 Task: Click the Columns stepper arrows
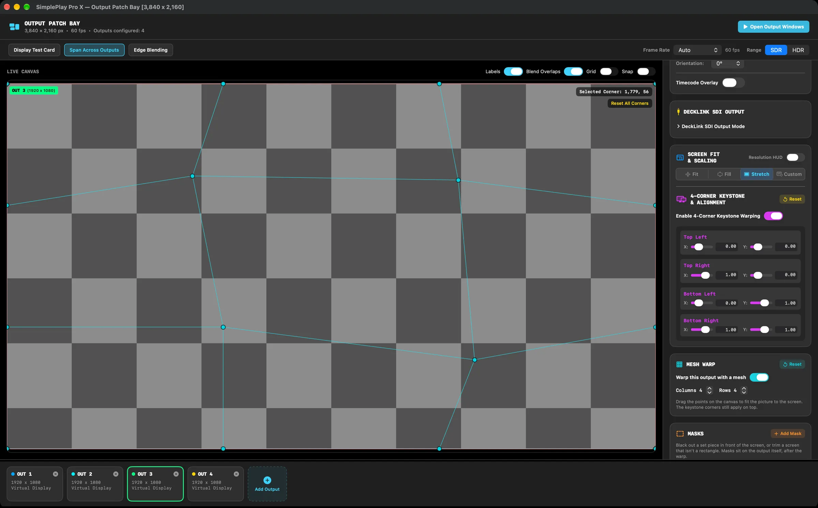coord(709,390)
